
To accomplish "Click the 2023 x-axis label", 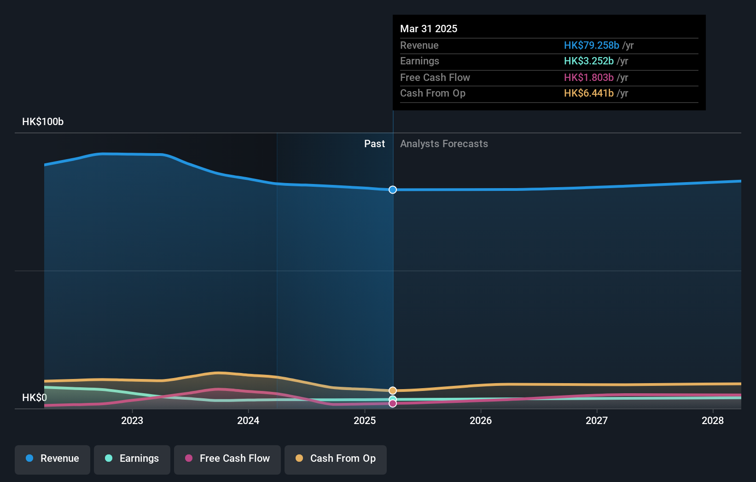I will click(x=132, y=420).
